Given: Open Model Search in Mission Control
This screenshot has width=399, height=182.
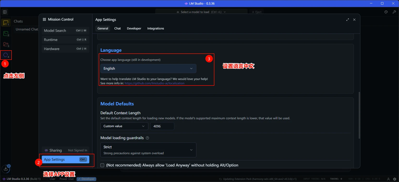Looking at the screenshot, I should [x=66, y=30].
